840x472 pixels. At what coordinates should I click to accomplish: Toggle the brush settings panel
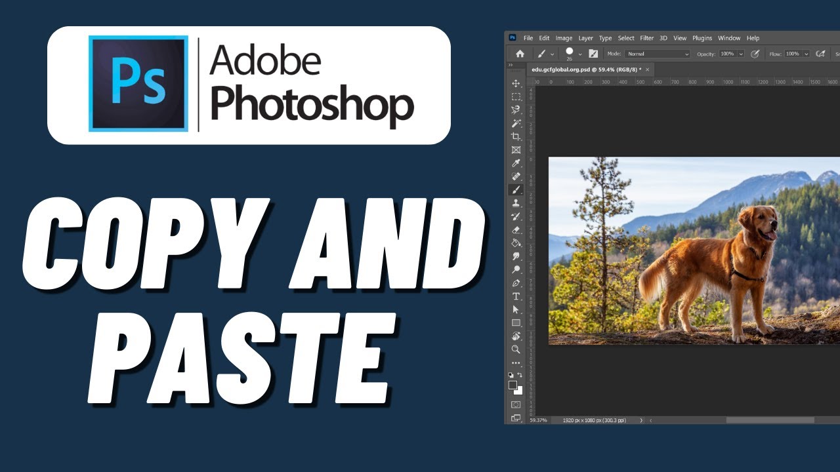(x=593, y=54)
